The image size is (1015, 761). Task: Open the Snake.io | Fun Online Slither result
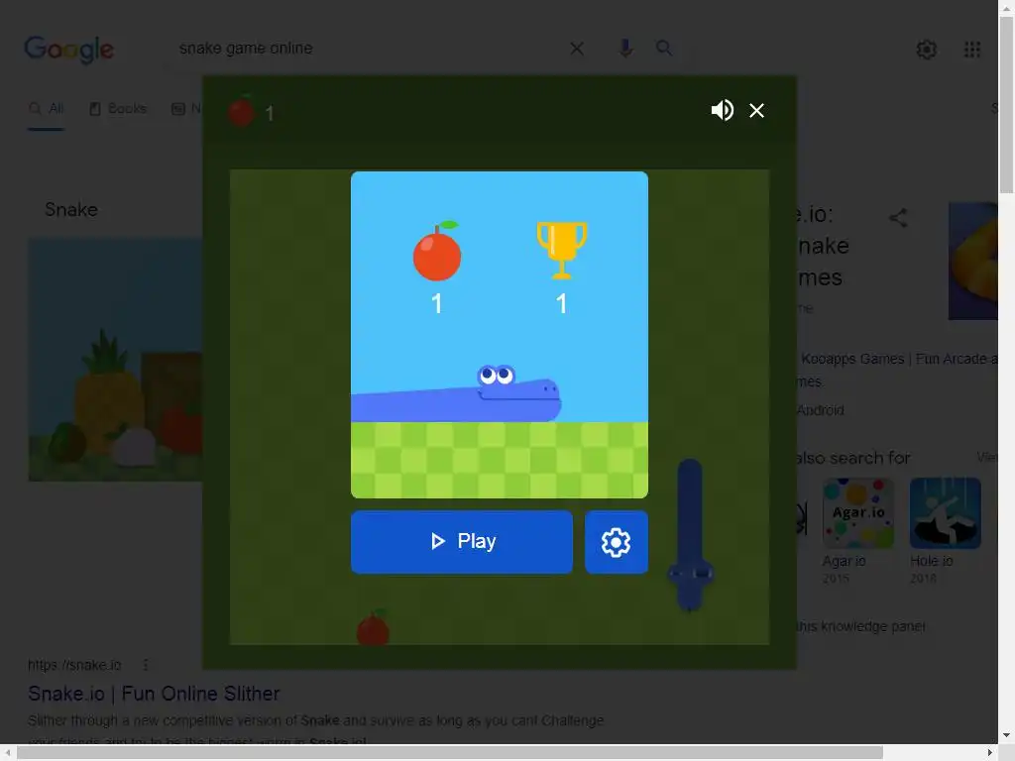click(x=154, y=694)
